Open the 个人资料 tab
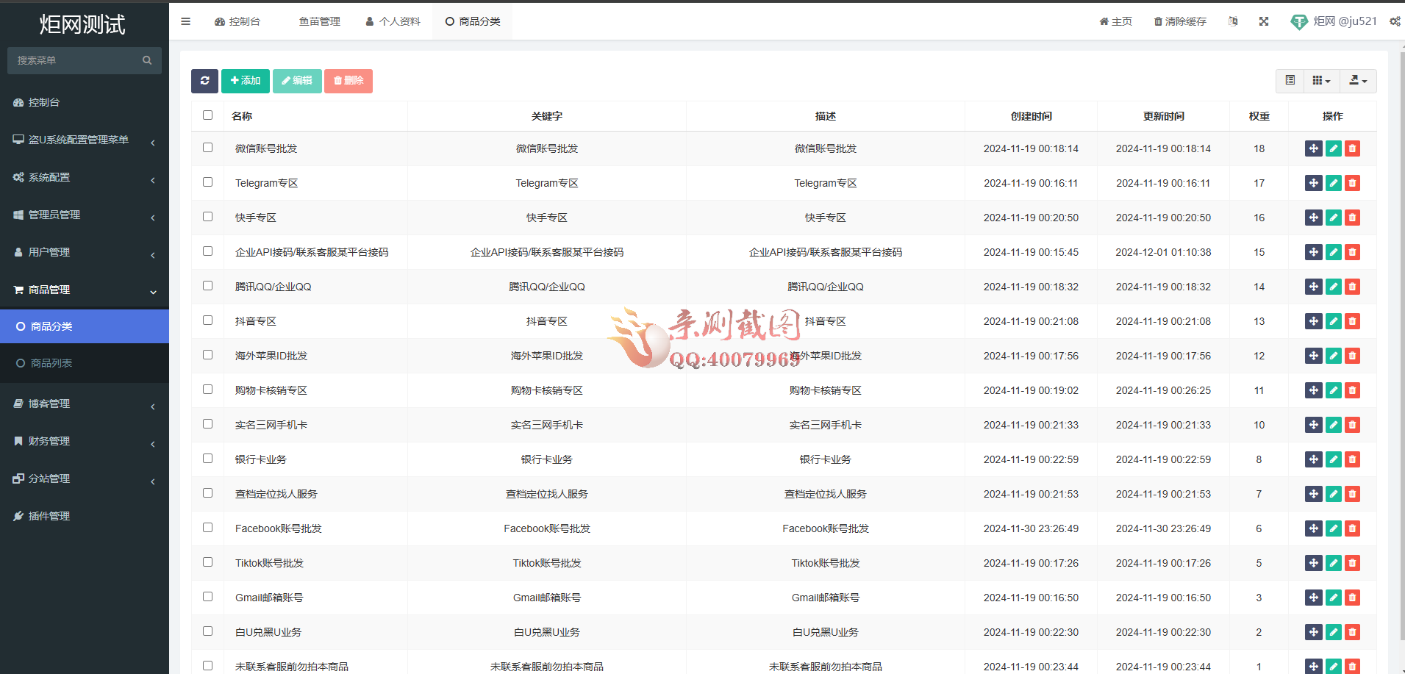This screenshot has width=1405, height=674. 393,21
